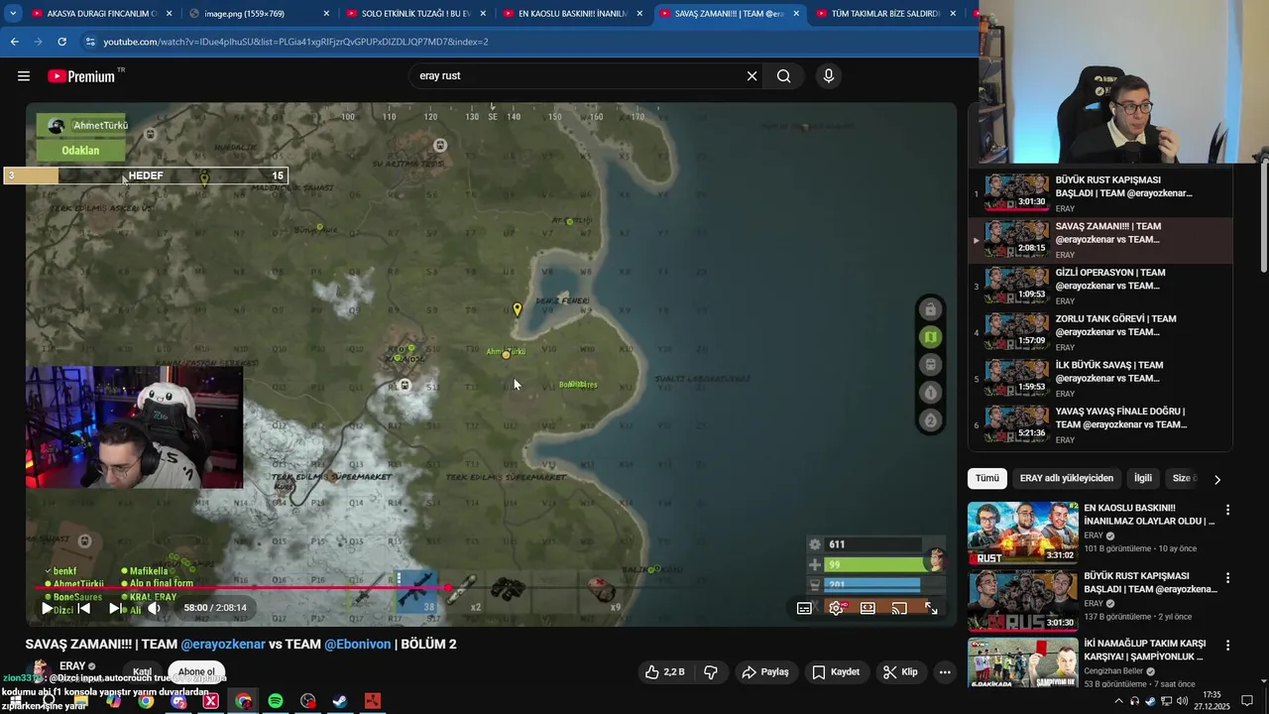Viewport: 1269px width, 714px height.
Task: Skip to previous video in playlist
Action: tap(84, 608)
